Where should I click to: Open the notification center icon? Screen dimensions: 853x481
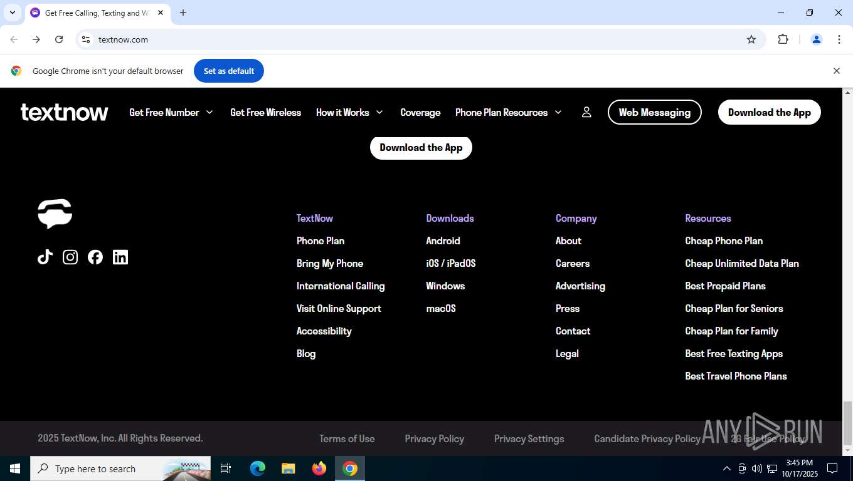[x=832, y=468]
